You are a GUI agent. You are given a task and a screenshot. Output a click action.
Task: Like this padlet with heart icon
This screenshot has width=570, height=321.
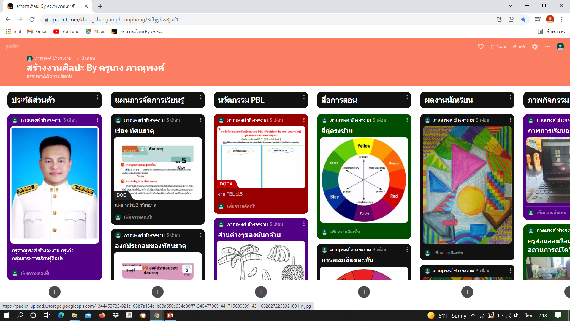[x=481, y=47]
